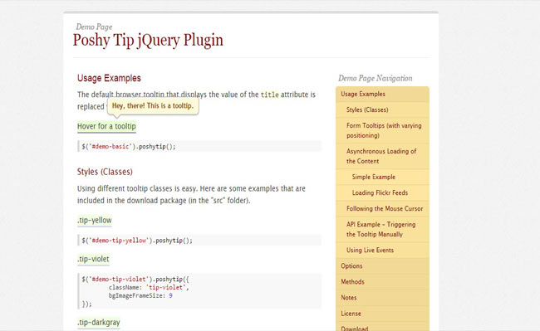
Task: Open the Options navigation item
Action: (382, 266)
